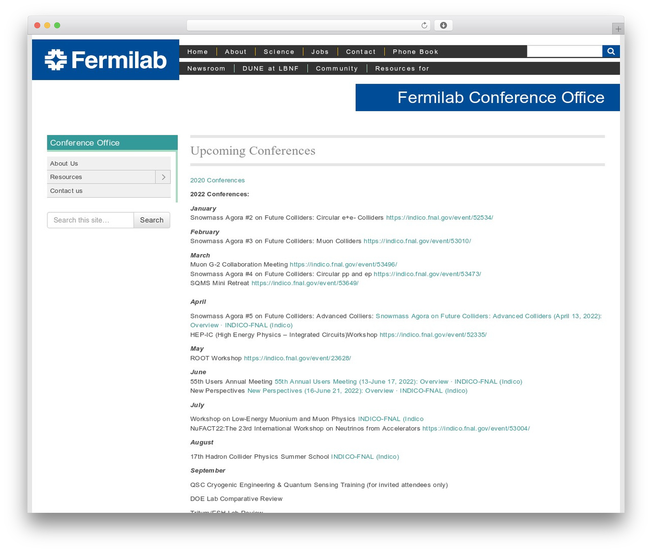Screen dimensions: 652x552
Task: Reload page using browser refresh icon
Action: [x=424, y=25]
